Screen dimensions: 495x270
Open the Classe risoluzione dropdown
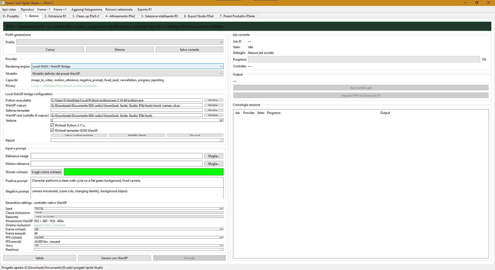129,213
